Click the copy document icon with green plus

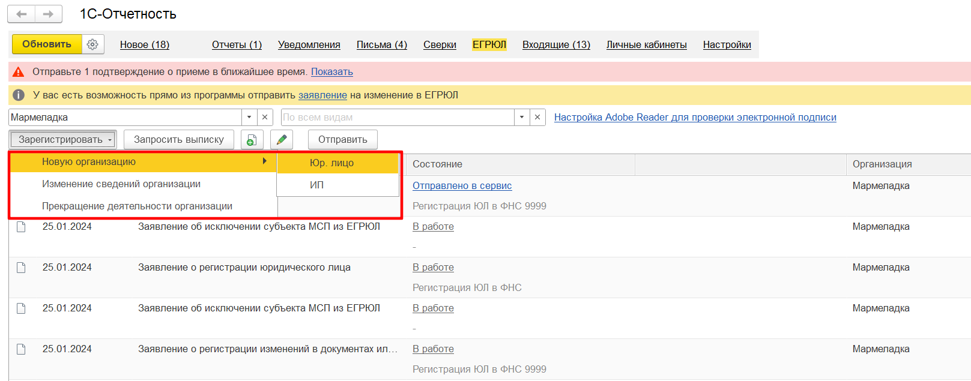point(252,140)
